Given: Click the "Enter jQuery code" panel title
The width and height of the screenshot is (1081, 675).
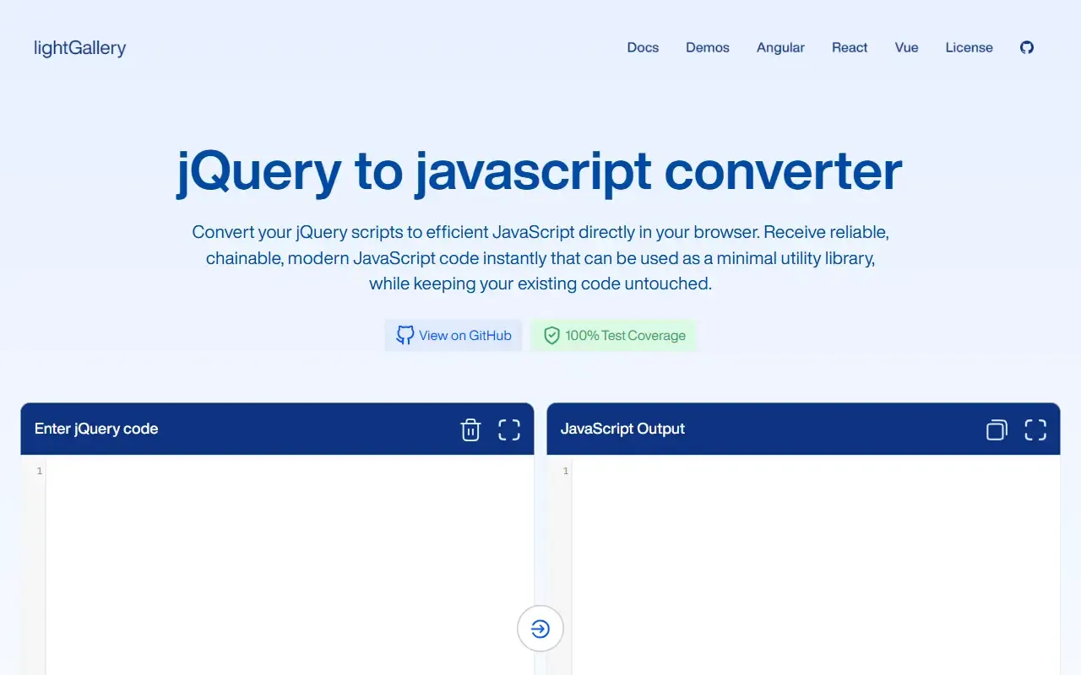Looking at the screenshot, I should (96, 429).
